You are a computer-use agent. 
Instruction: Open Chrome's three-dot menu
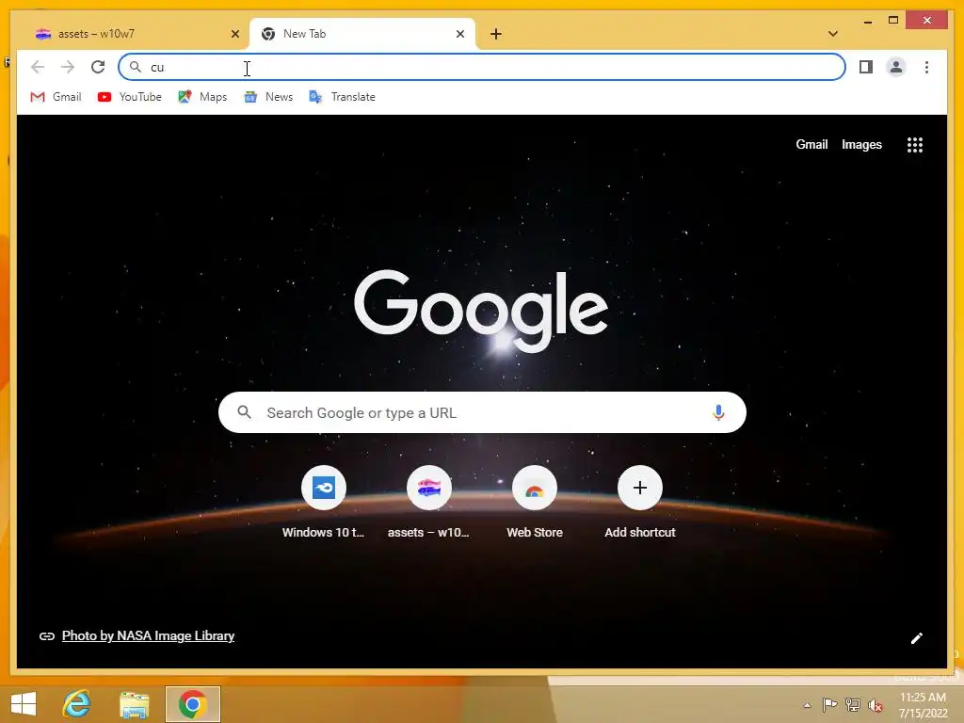tap(926, 67)
